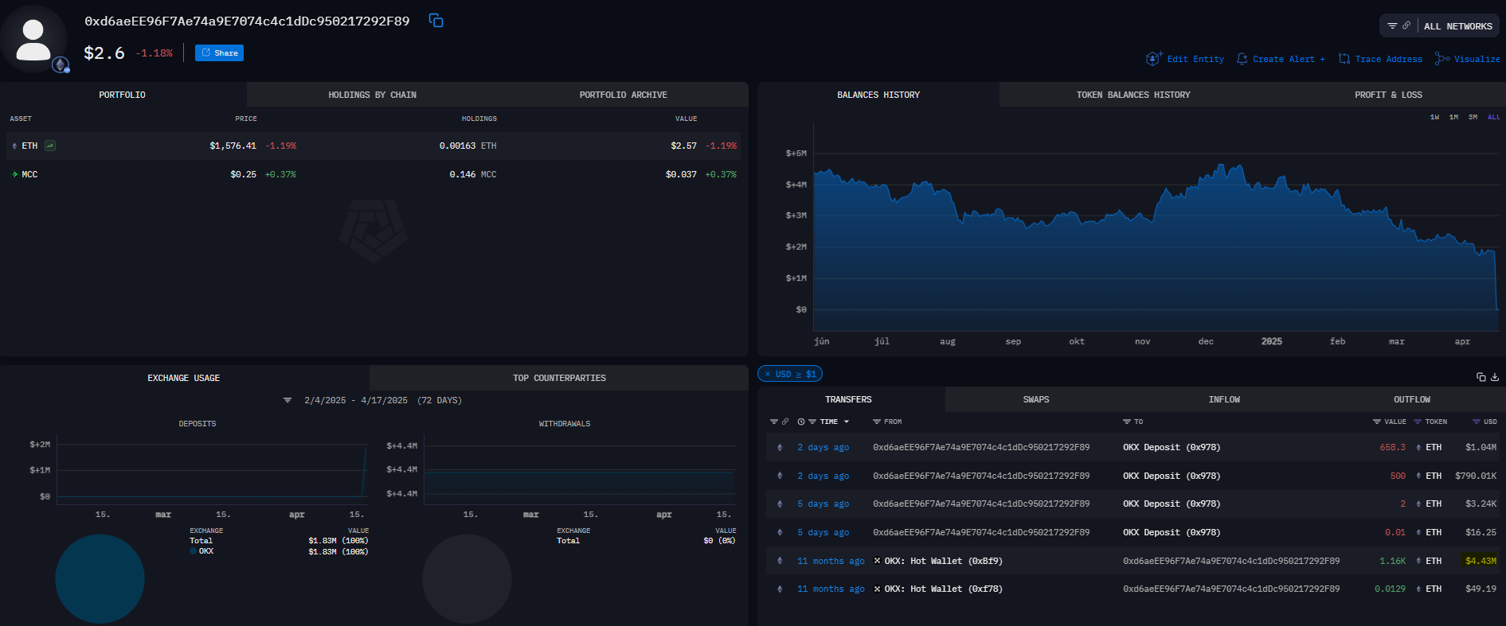Open the OKX Hot Wallet (0xBf9) sender

(943, 561)
